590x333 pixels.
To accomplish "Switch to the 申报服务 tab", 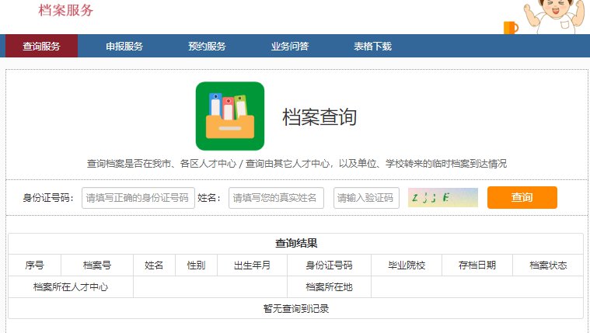I will [x=124, y=47].
